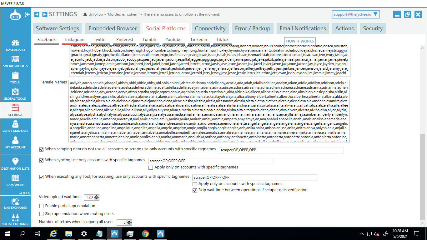Click the notification bell icon
Image resolution: width=427 pixels, height=240 pixels.
(85, 14)
